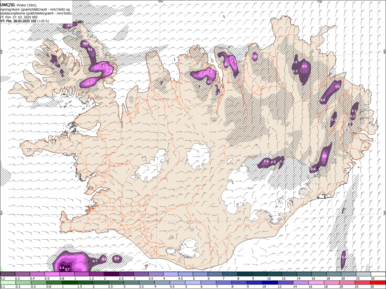Click the white swatch labeled 30 in top legend row

[x=378, y=274]
